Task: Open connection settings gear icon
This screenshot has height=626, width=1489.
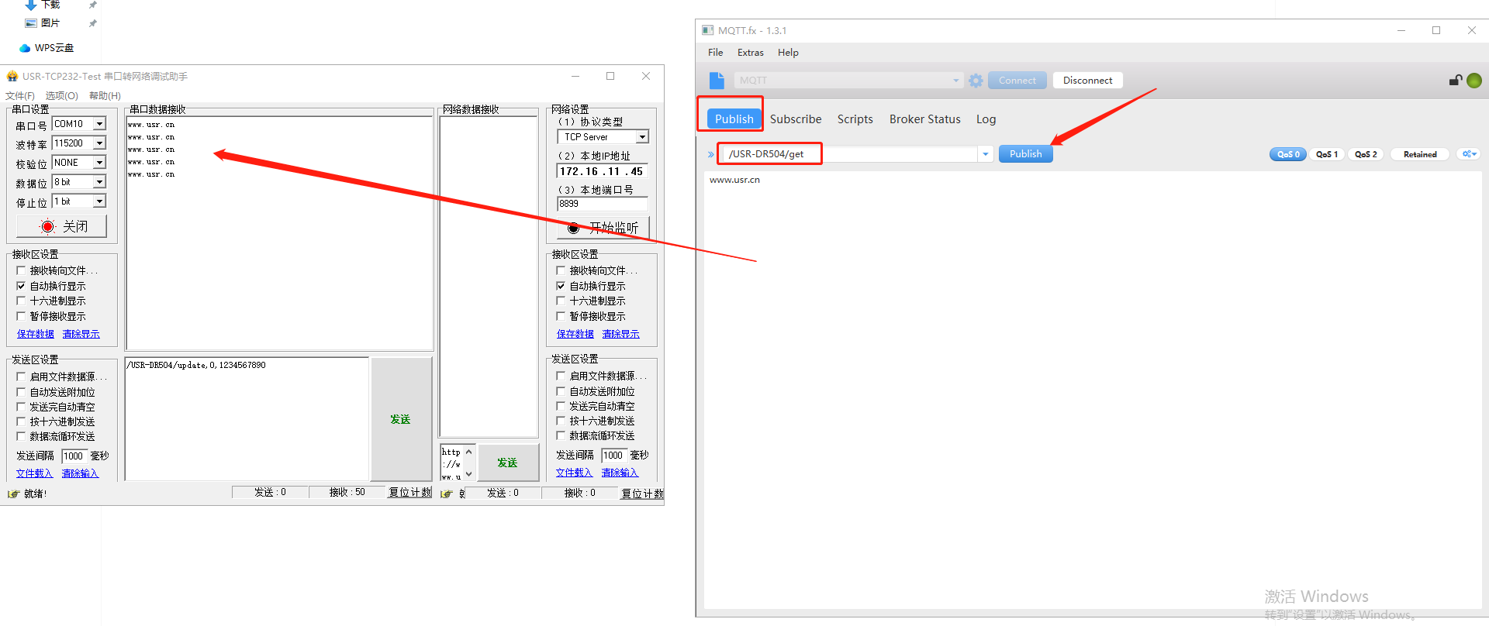Action: coord(976,81)
